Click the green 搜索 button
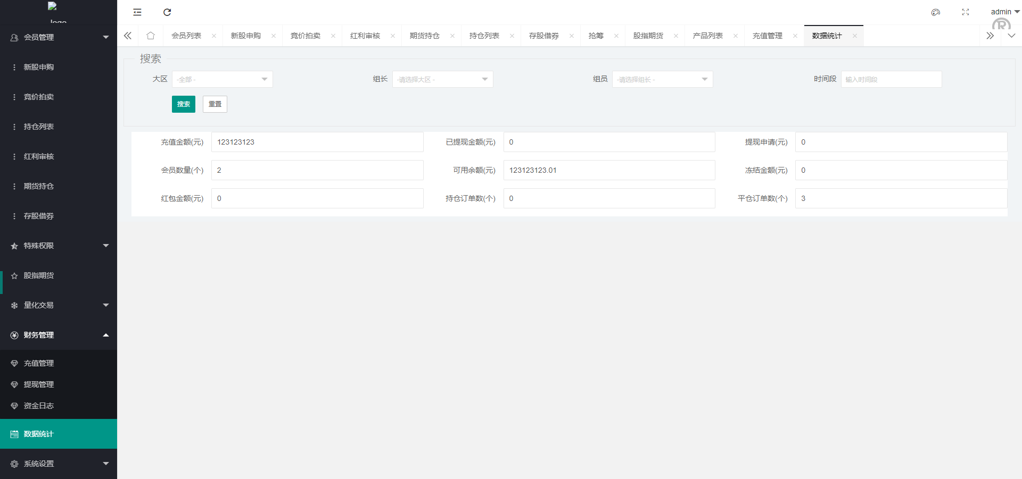1022x479 pixels. [184, 104]
